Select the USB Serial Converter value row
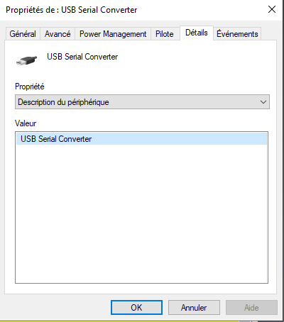The image size is (284, 322). coord(141,139)
